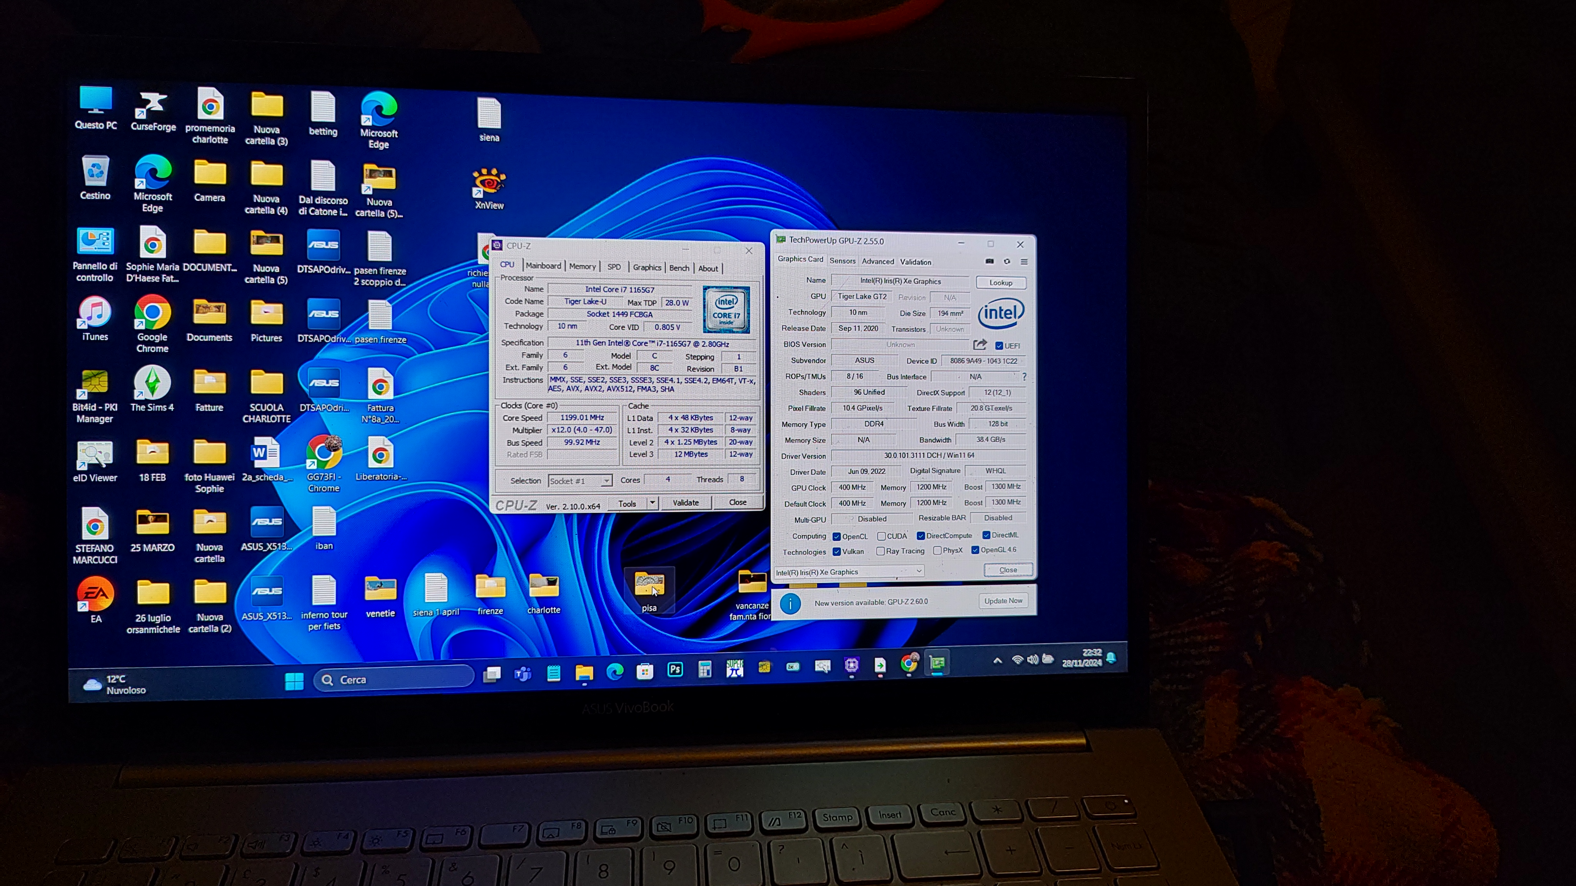Click the Driver Version field in GPU-Z
The width and height of the screenshot is (1576, 886).
click(x=929, y=456)
